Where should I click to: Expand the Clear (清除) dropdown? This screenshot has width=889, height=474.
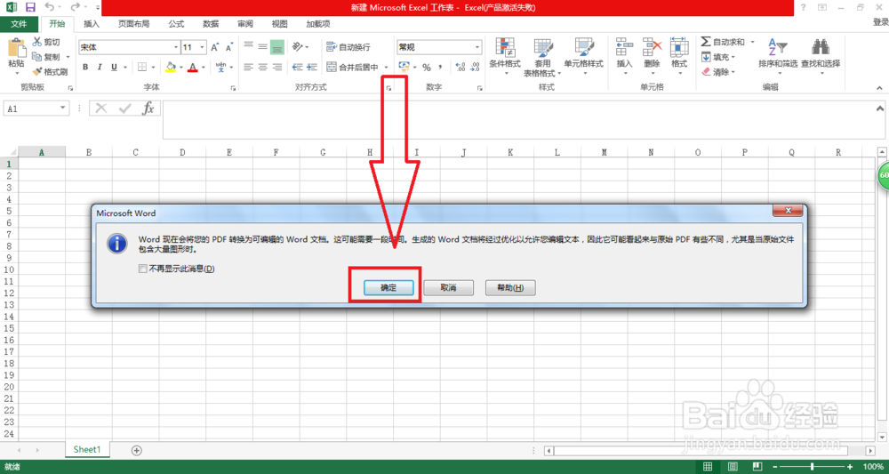pos(733,72)
